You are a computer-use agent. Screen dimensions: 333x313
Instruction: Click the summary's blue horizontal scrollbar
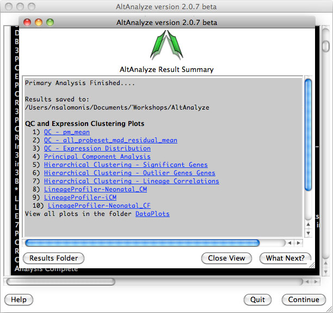coord(142,243)
